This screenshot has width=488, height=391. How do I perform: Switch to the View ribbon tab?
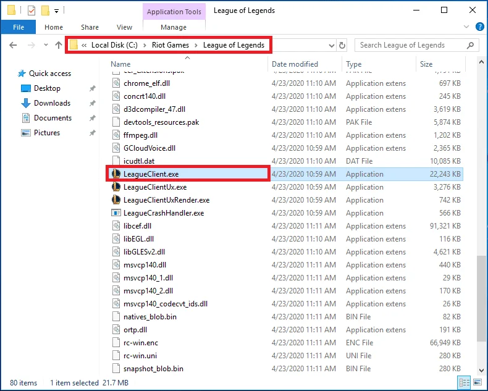tap(124, 27)
